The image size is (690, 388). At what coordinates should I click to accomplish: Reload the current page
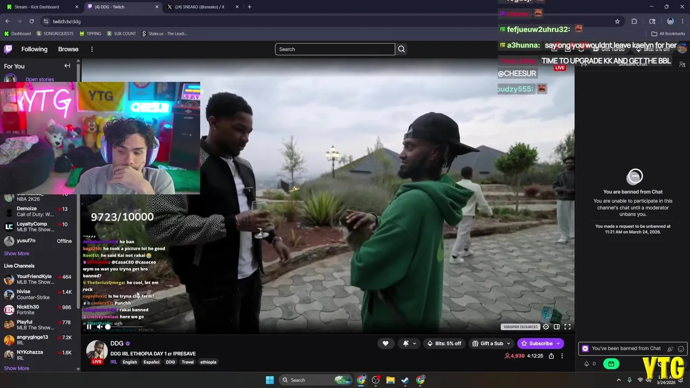(31, 21)
